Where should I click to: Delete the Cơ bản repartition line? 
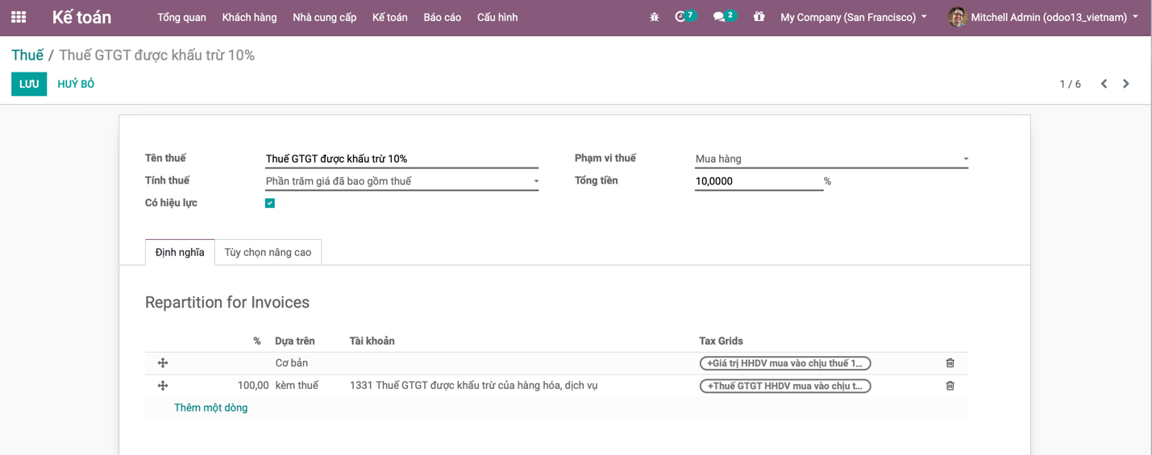(950, 363)
